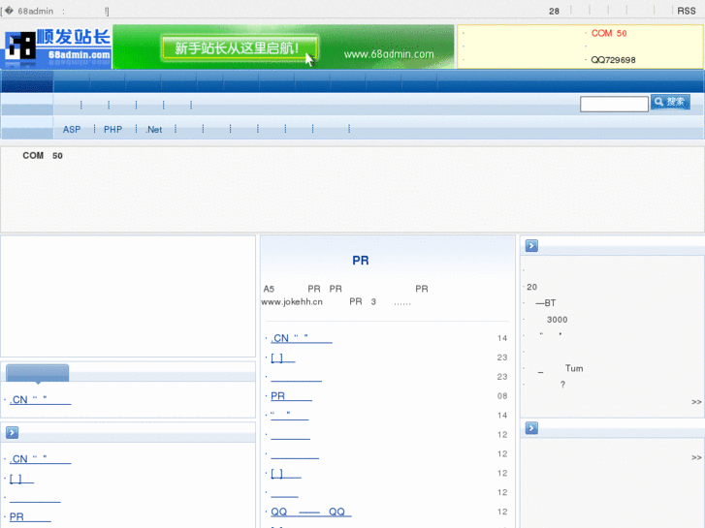Open the .CN article dated 14
705x528 pixels.
click(x=302, y=338)
